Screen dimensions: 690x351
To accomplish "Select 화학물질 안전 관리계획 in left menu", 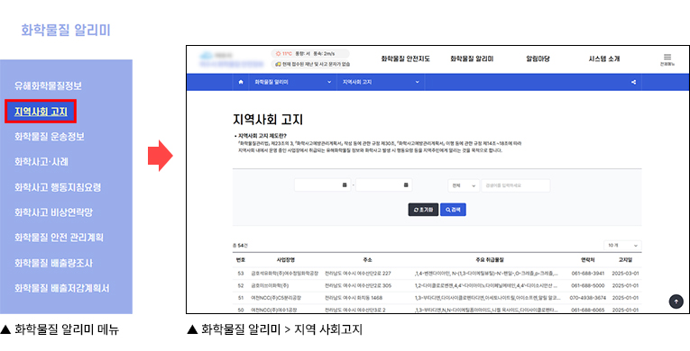I will (59, 238).
